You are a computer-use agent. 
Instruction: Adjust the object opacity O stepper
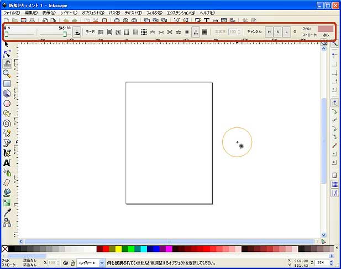pyautogui.click(x=58, y=263)
